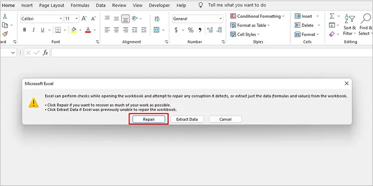Image resolution: width=373 pixels, height=186 pixels.
Task: Click the Tell Me lightbulb icon
Action: point(201,5)
